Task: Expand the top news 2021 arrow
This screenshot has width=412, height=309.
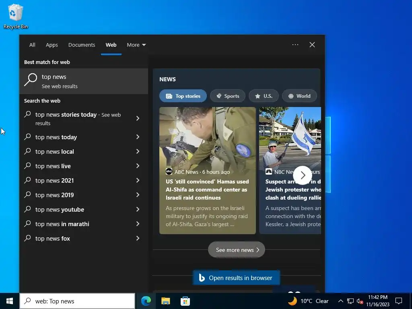Action: [x=138, y=180]
